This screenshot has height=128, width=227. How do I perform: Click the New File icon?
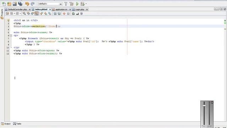4,4
